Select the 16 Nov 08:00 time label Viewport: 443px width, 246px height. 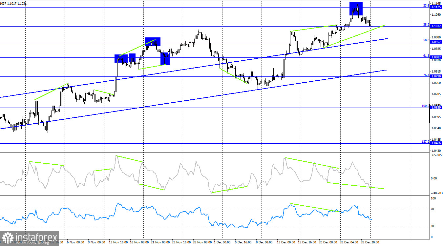pos(140,242)
